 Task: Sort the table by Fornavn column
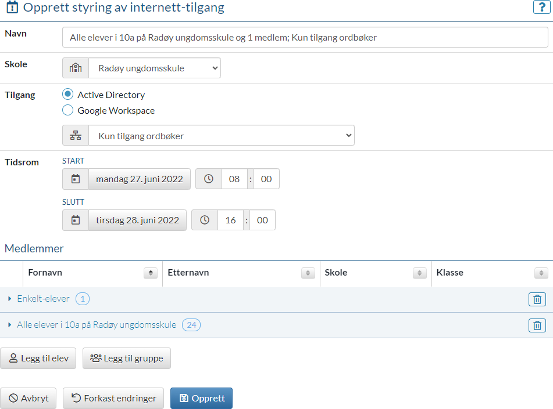click(x=151, y=273)
